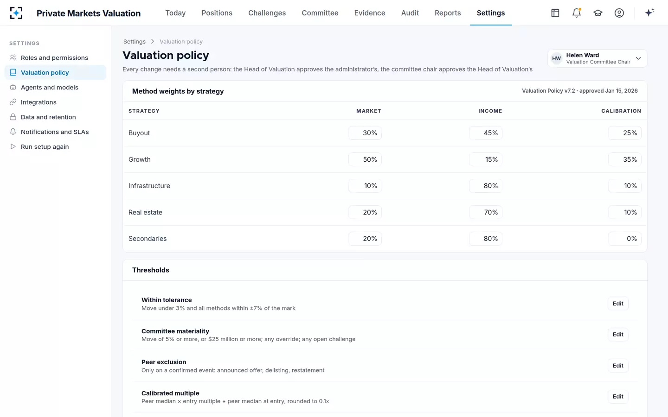
Task: View the Audit tab
Action: pyautogui.click(x=410, y=13)
